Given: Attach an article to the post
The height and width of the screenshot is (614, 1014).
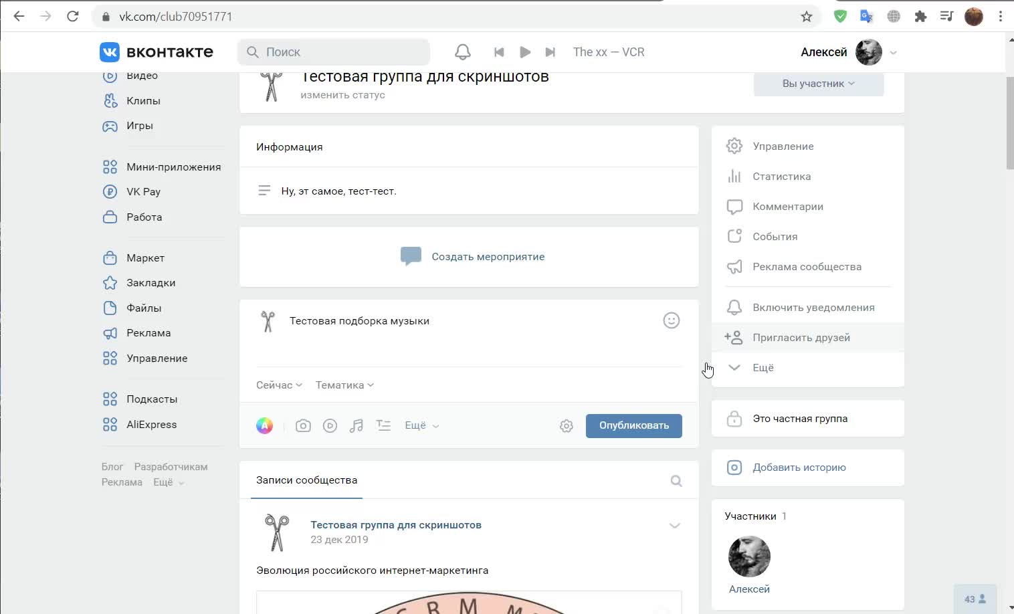Looking at the screenshot, I should pos(383,425).
